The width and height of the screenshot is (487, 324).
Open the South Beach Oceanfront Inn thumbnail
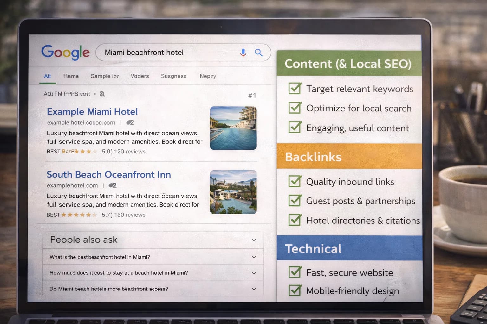click(x=233, y=192)
